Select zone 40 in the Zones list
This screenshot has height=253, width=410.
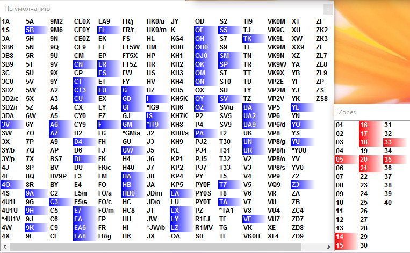387,203
